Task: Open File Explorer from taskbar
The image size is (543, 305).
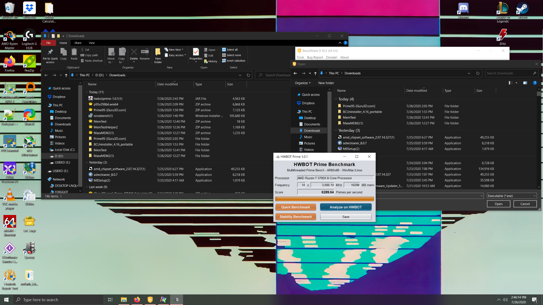Action: click(124, 300)
